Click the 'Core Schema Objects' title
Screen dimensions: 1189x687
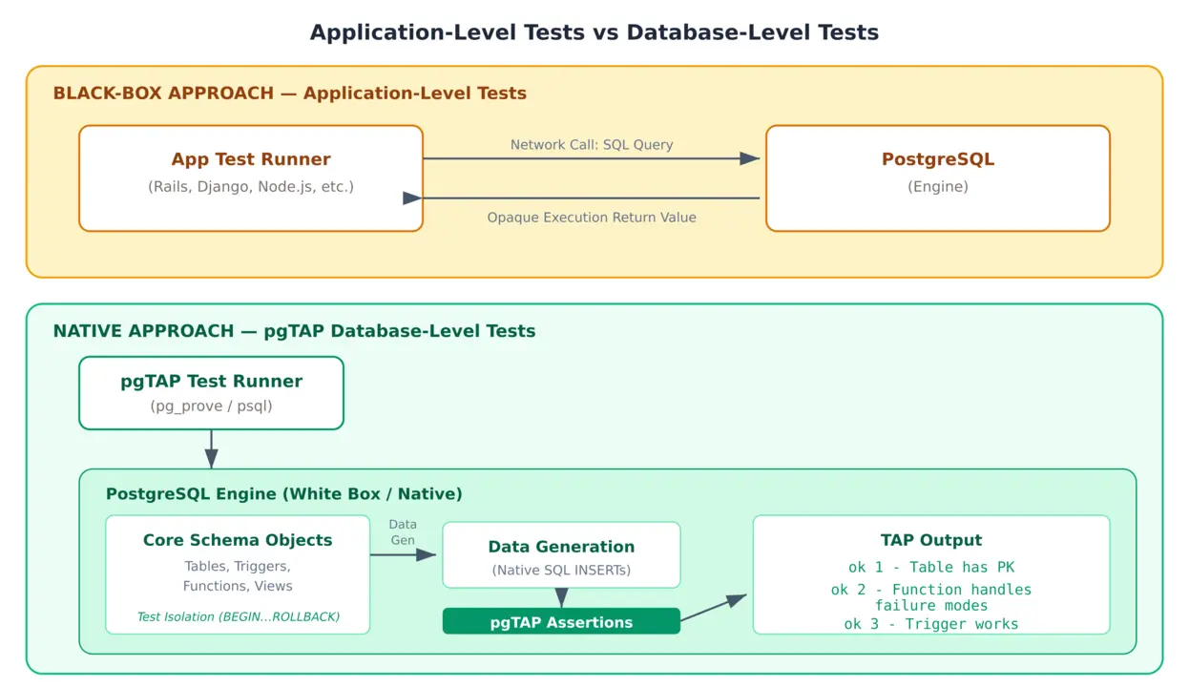[x=238, y=540]
